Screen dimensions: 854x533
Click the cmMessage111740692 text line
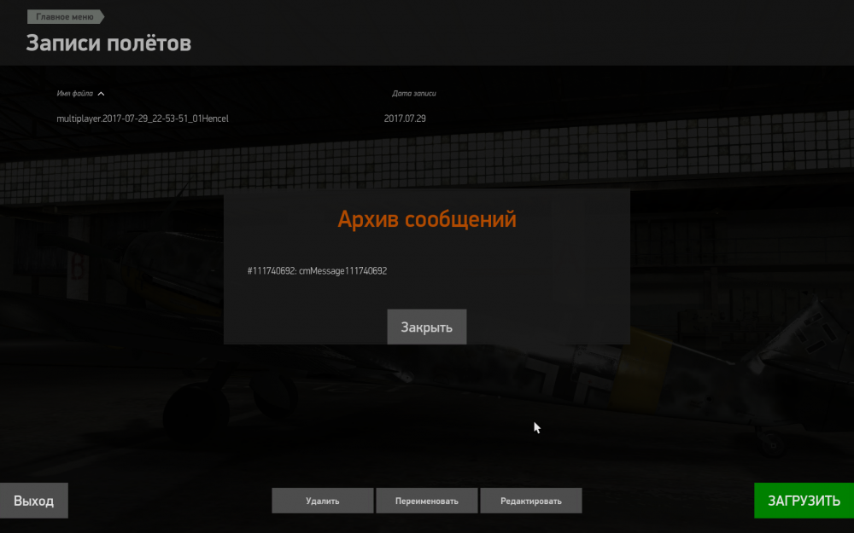point(345,271)
